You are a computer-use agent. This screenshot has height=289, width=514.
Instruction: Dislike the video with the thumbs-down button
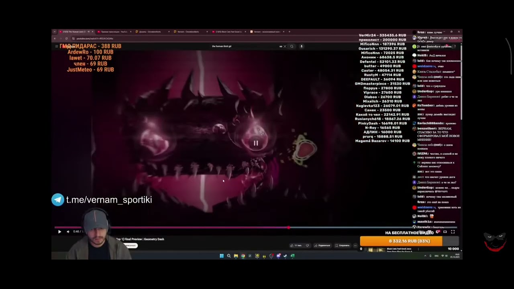coord(308,245)
